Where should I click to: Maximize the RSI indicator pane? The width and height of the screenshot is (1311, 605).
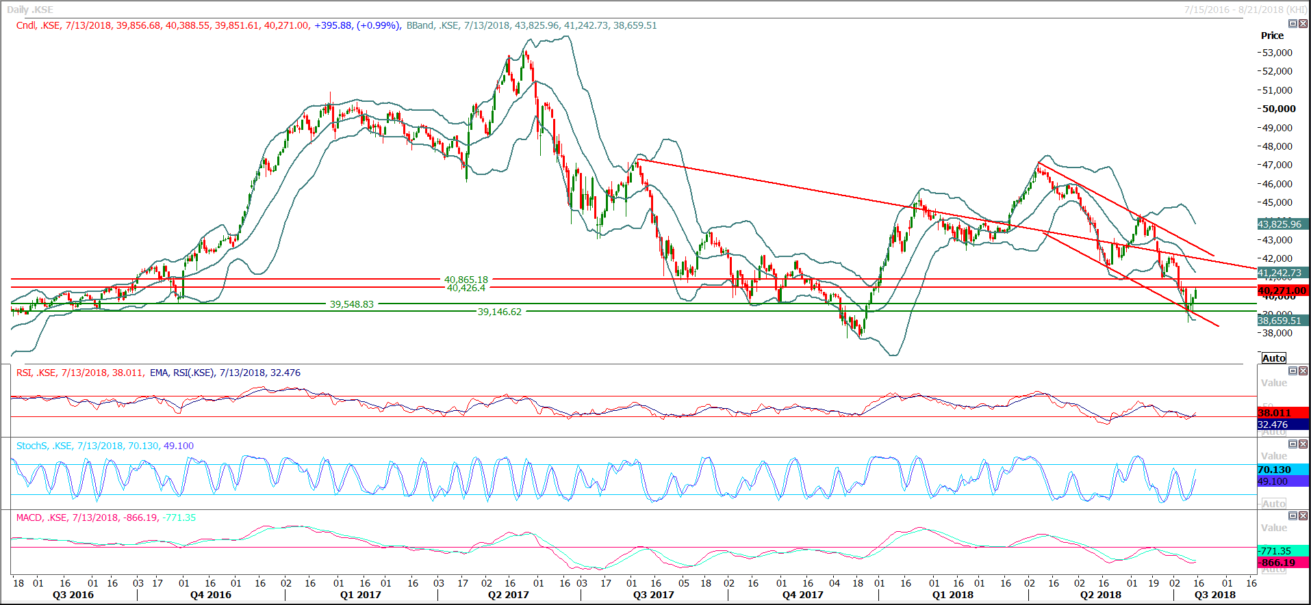coord(1293,371)
